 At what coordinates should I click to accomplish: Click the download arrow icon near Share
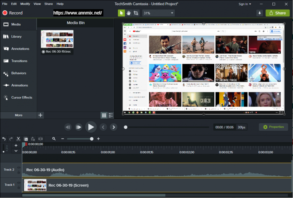coord(259,13)
